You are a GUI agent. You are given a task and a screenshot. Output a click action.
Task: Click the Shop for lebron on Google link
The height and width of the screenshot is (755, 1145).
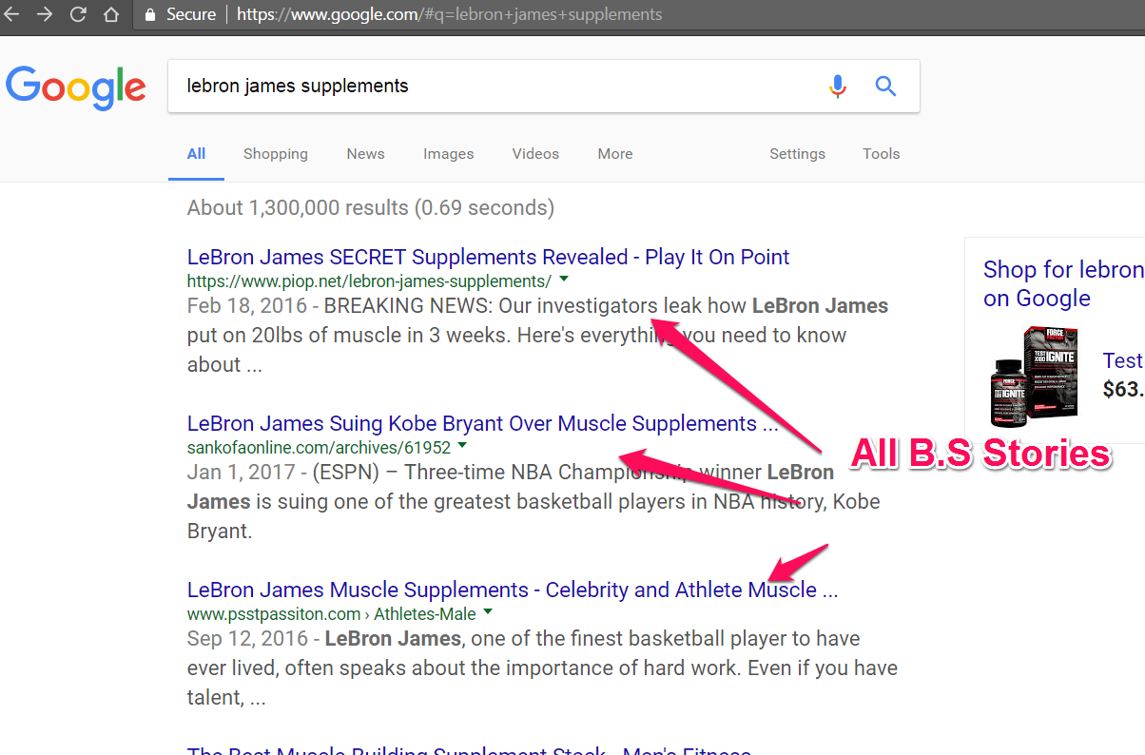(1063, 283)
